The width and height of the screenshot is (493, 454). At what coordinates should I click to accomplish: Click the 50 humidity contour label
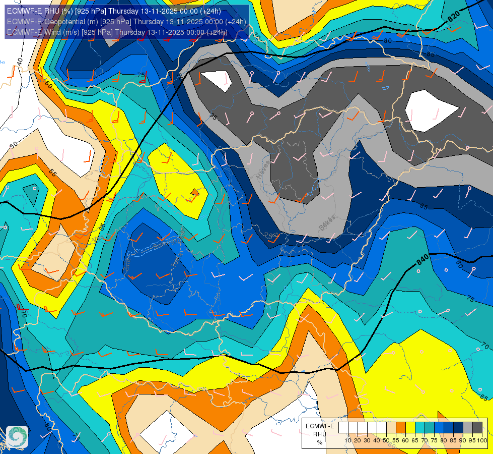coord(14,145)
